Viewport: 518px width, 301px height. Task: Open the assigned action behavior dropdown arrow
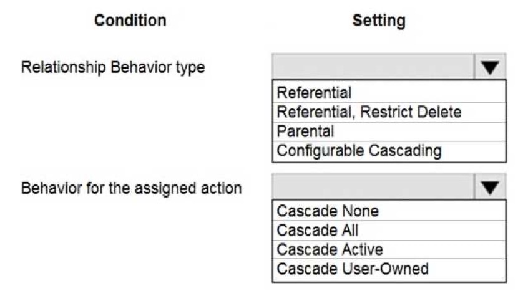click(x=489, y=187)
